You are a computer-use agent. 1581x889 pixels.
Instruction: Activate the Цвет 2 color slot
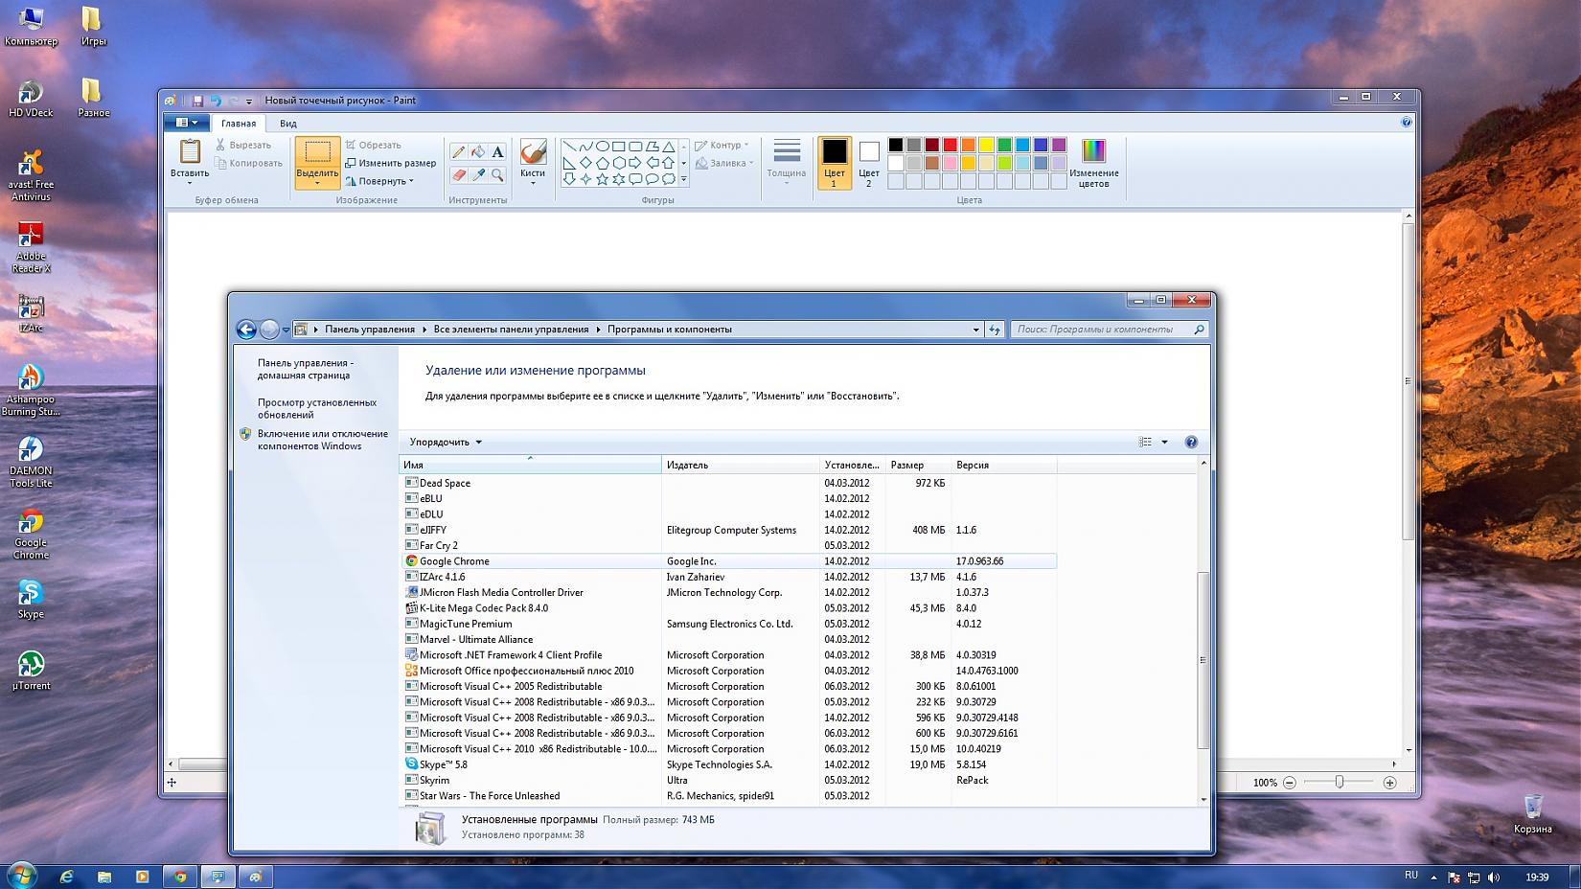pyautogui.click(x=869, y=162)
